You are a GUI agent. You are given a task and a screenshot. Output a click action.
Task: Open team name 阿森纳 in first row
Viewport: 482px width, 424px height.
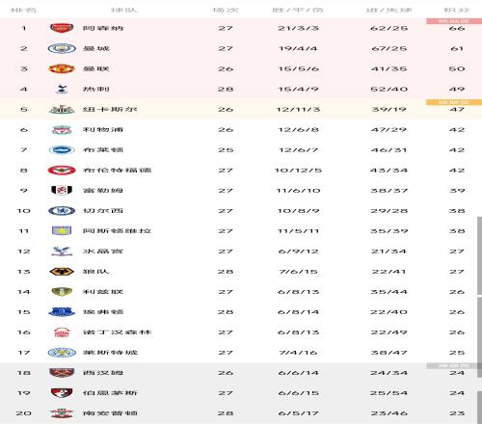[x=103, y=28]
